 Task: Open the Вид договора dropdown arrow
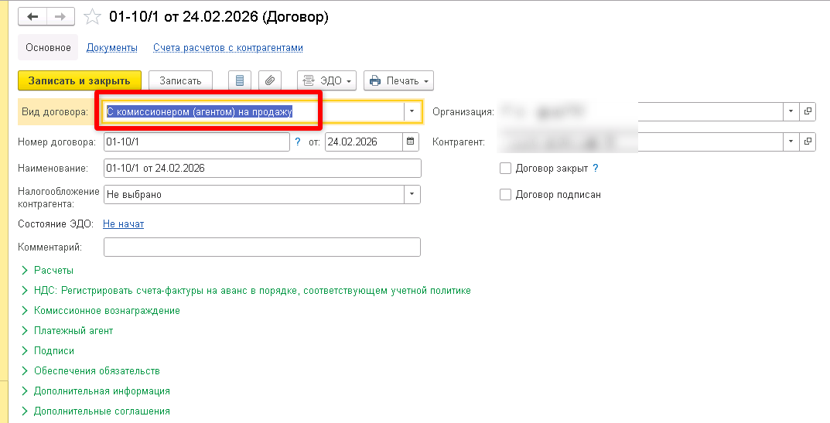point(412,111)
